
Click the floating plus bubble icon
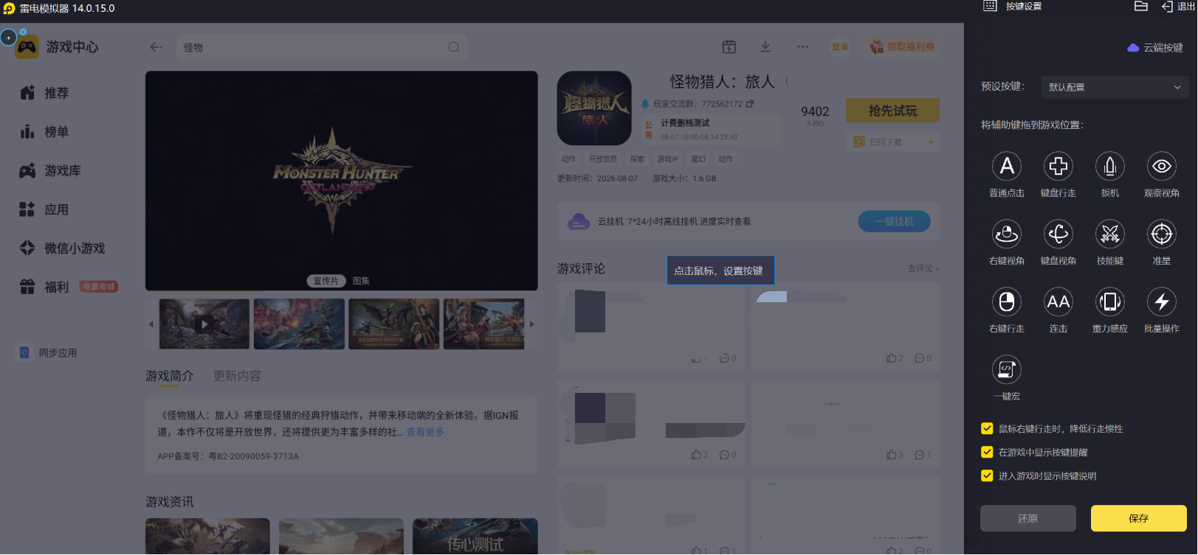pyautogui.click(x=8, y=38)
